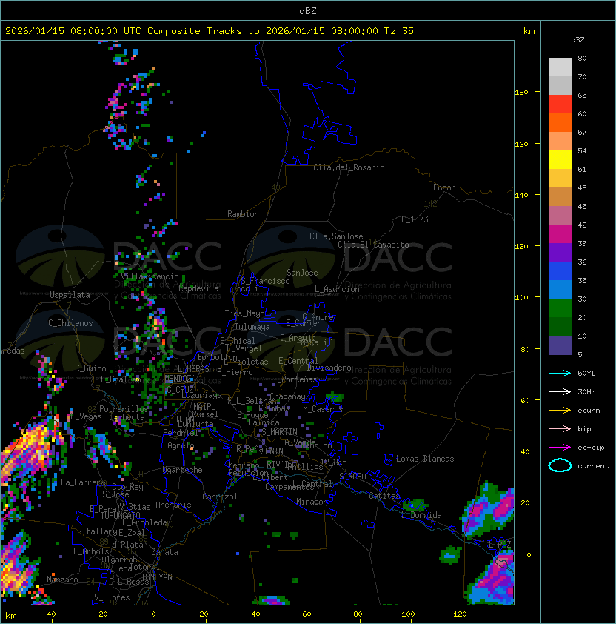Click the '120' tick on horizontal km axis
Viewport: 616px width, 624px height.
coord(460,614)
